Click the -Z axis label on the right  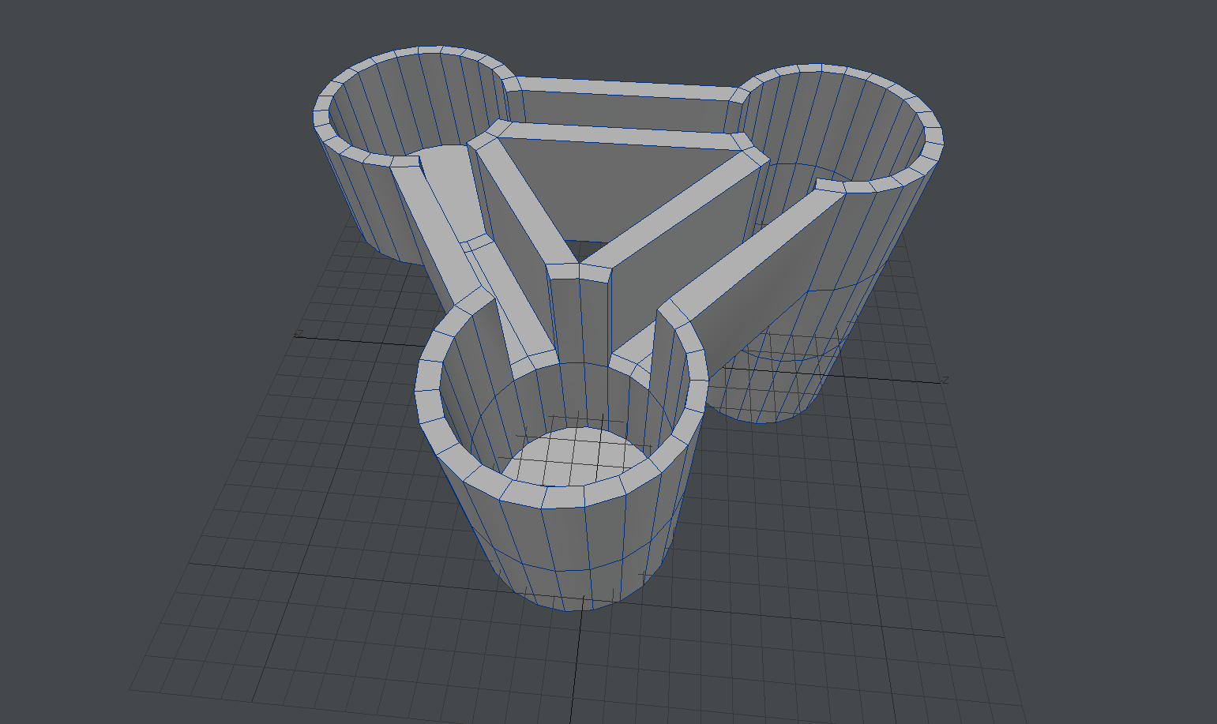coord(945,381)
